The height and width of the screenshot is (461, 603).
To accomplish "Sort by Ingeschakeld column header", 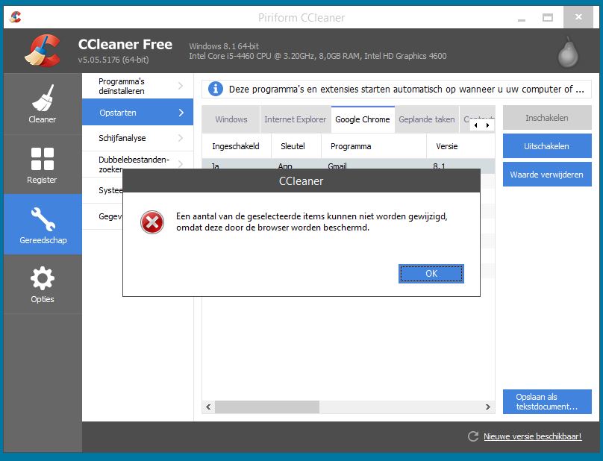I will click(236, 146).
